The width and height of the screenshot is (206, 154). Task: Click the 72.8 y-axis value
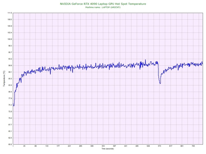pos(10,112)
